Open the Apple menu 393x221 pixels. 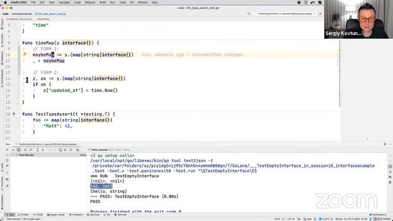tap(5, 2)
